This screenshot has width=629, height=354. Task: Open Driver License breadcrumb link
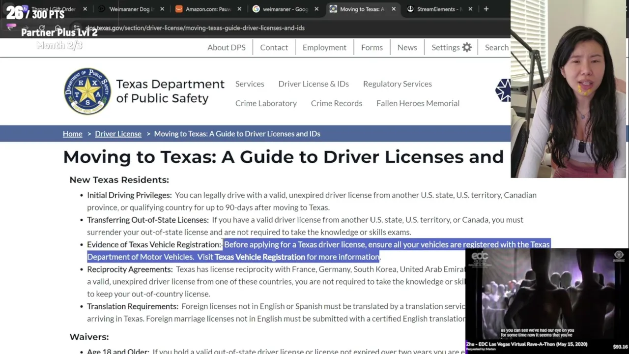(118, 134)
